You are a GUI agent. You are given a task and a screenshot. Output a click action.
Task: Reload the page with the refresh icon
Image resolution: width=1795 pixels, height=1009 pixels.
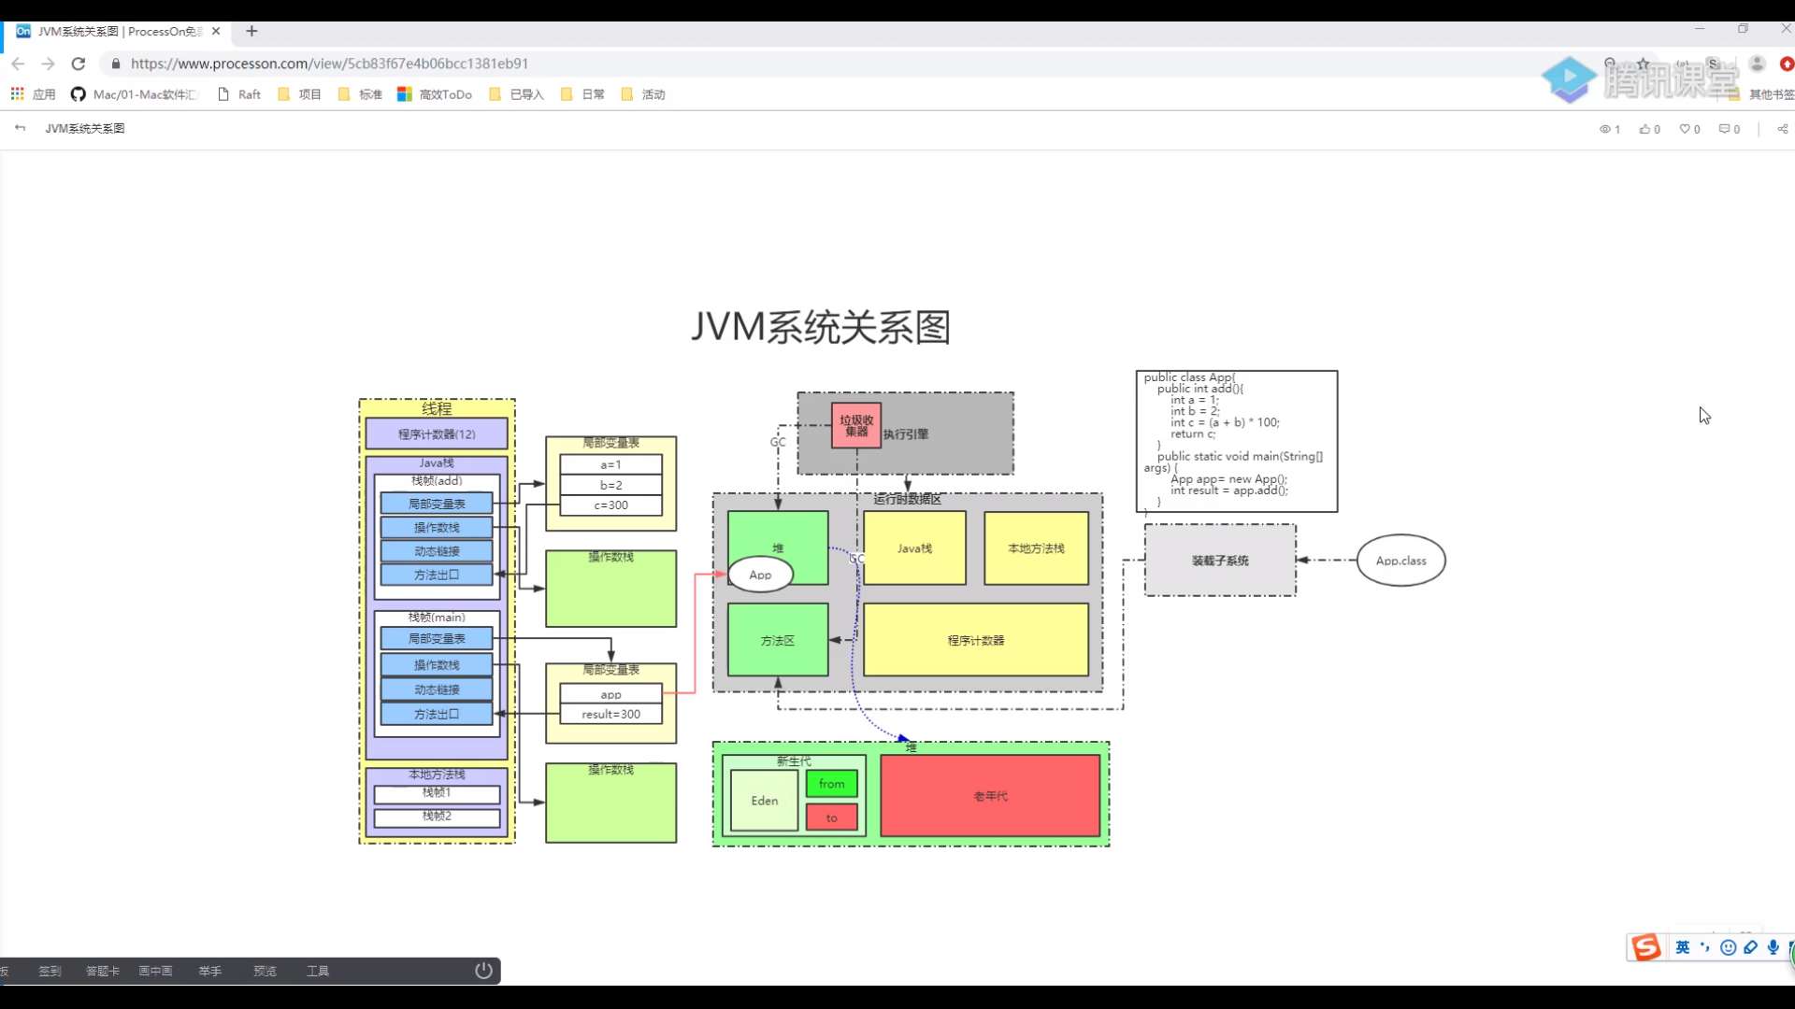(x=79, y=64)
